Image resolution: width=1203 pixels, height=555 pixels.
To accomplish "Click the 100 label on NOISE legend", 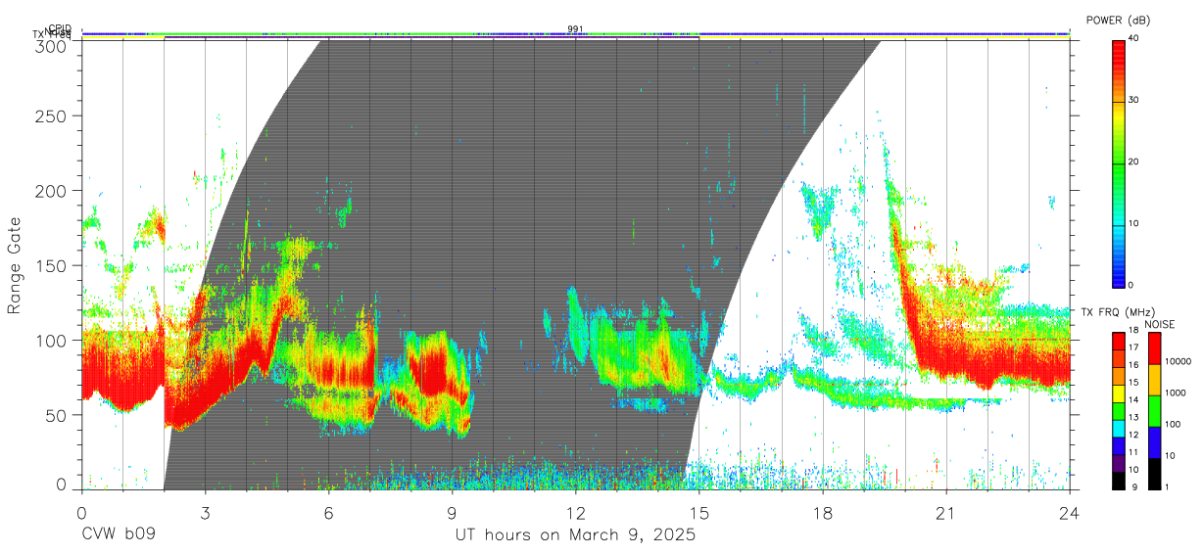I will coord(1174,425).
